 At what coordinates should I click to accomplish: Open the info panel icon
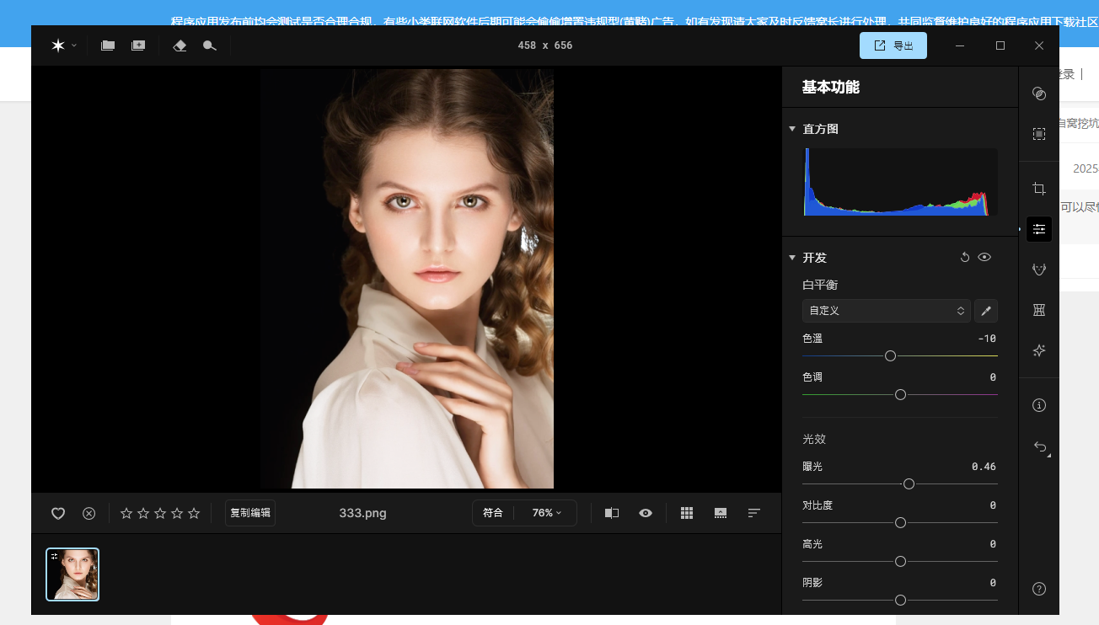click(x=1039, y=405)
